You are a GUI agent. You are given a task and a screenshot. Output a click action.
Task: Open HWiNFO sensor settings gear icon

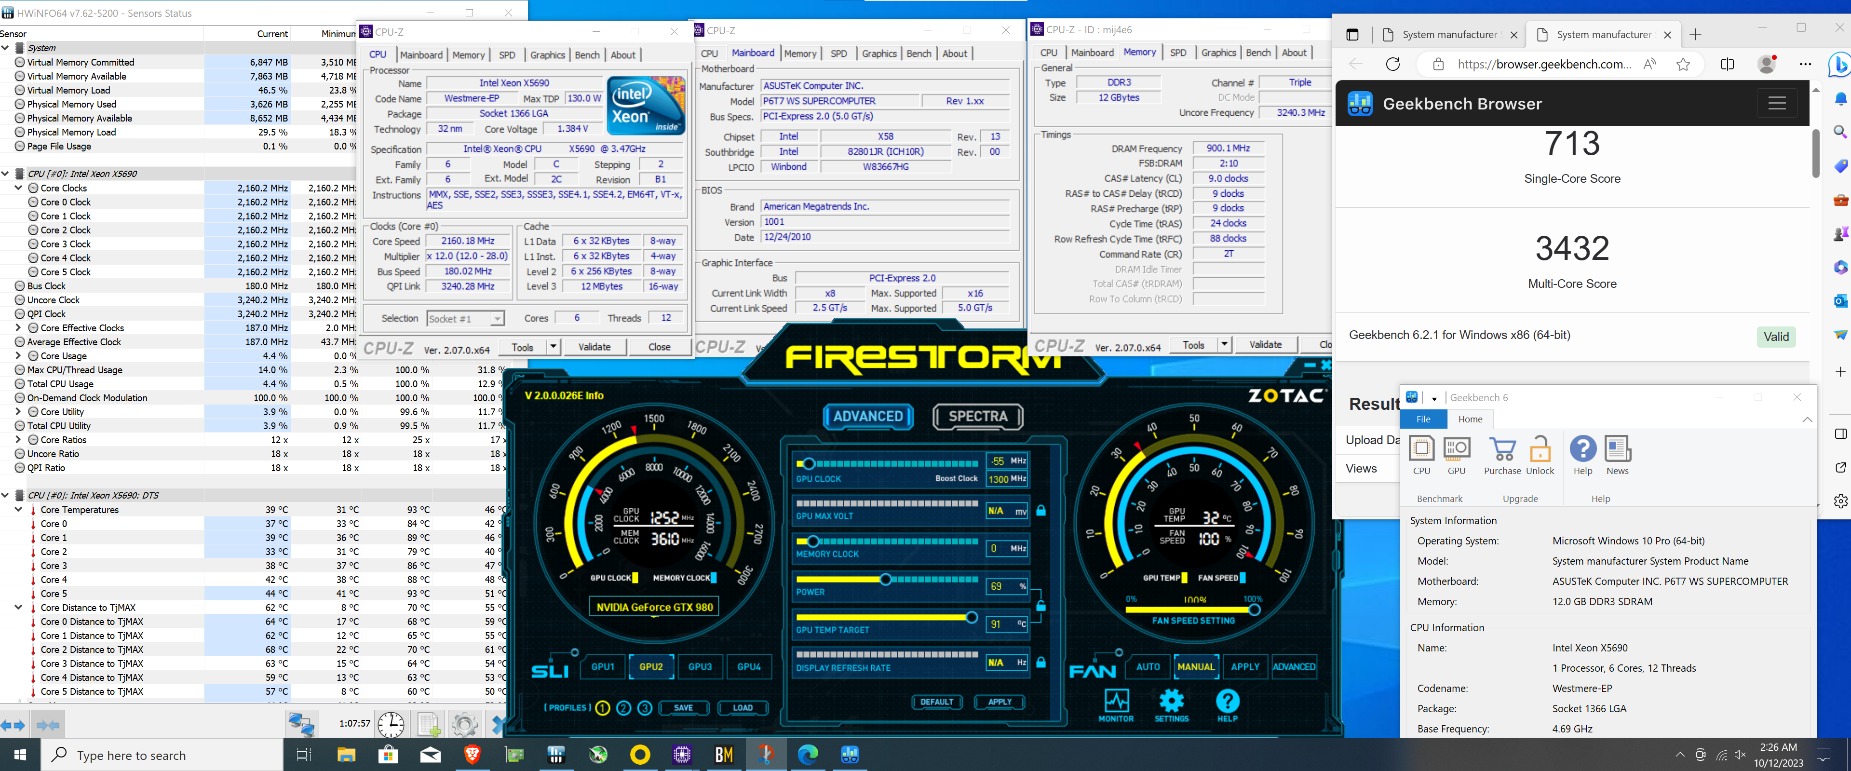coord(465,724)
